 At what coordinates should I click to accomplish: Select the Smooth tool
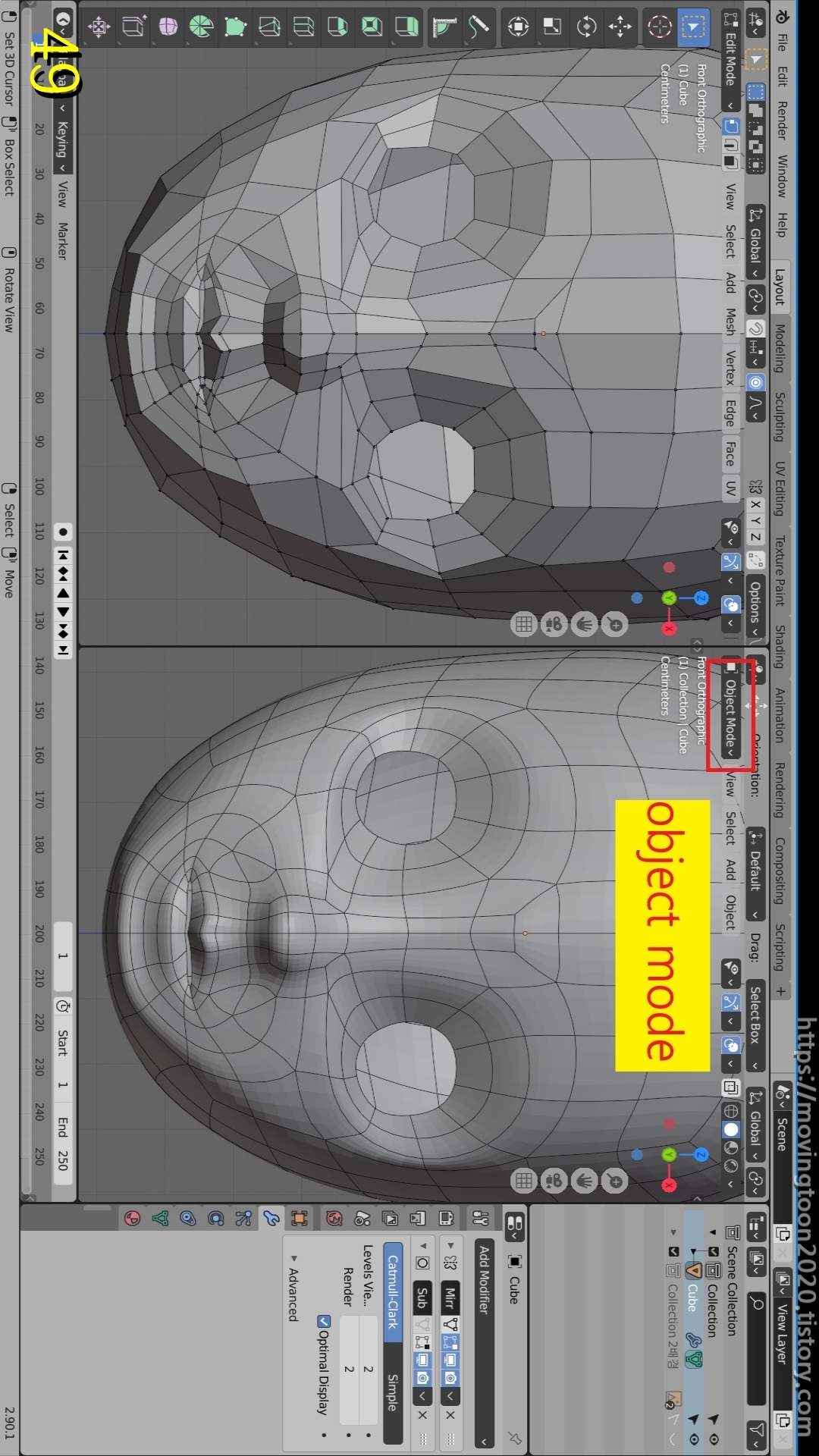point(168,27)
